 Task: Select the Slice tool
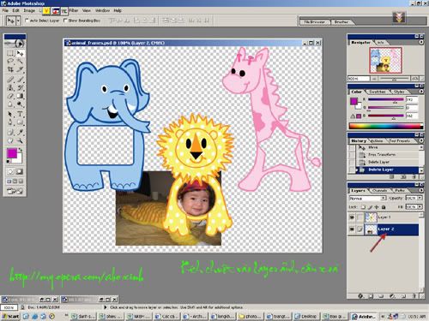(x=20, y=69)
